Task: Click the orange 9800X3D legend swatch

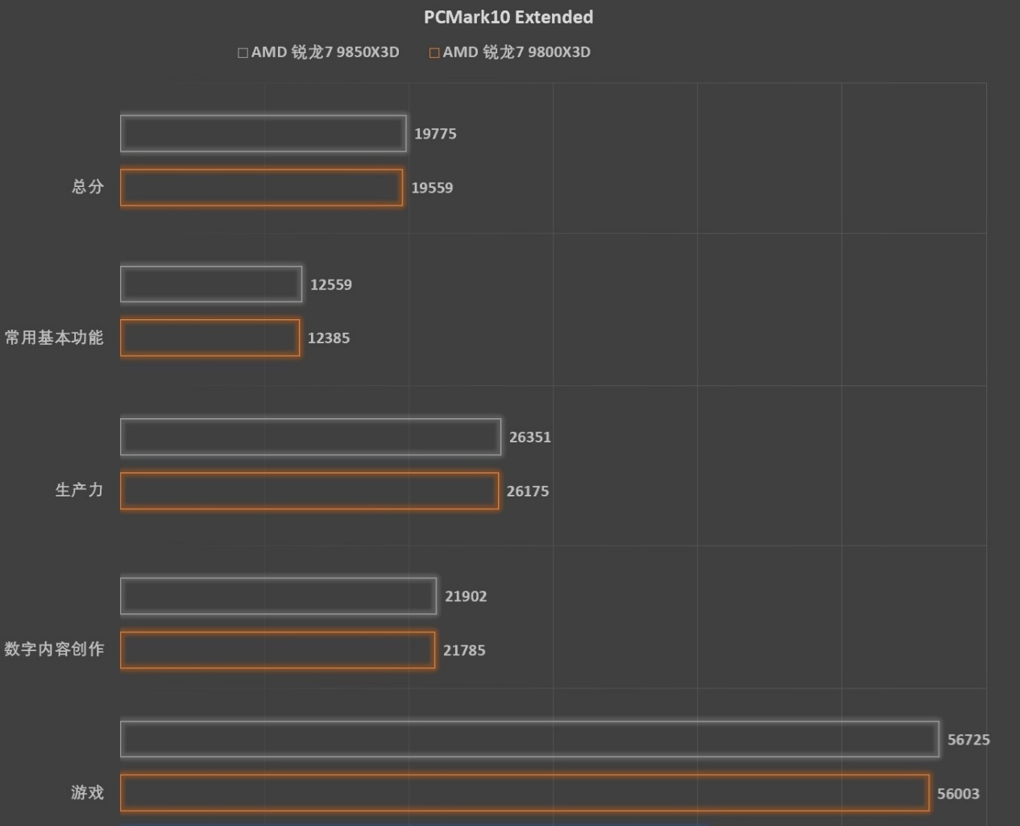Action: (x=434, y=52)
